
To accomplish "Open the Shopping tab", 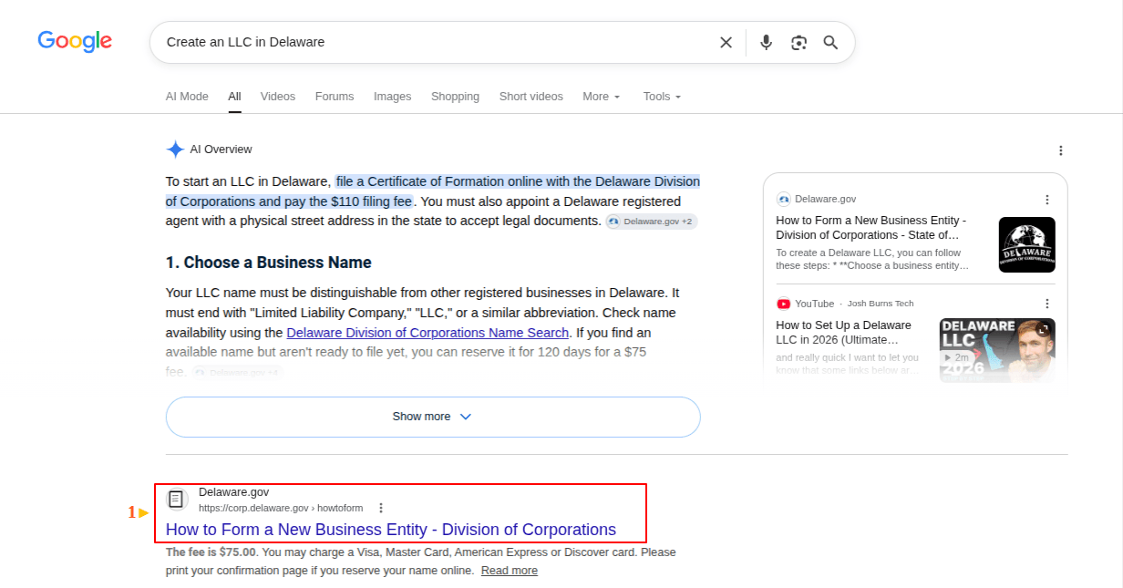I will (x=455, y=97).
